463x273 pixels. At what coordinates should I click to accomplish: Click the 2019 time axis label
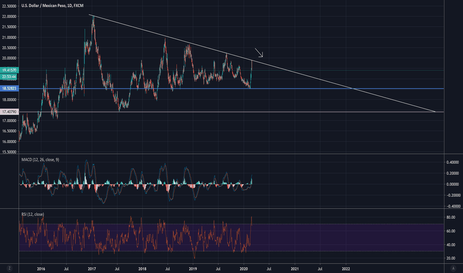click(193, 268)
